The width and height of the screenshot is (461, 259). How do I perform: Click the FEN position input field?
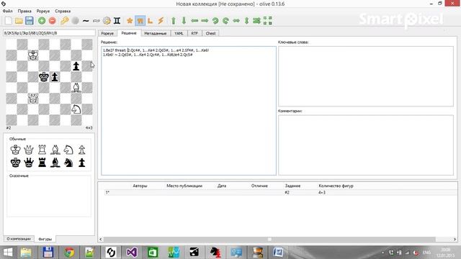pos(50,33)
